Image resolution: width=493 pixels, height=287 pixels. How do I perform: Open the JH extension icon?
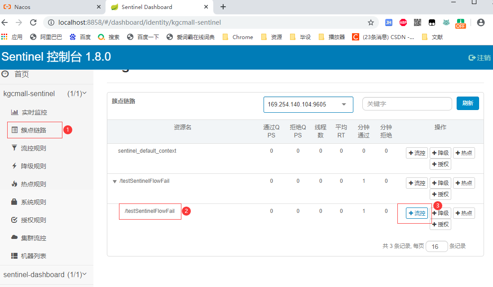[x=389, y=22]
